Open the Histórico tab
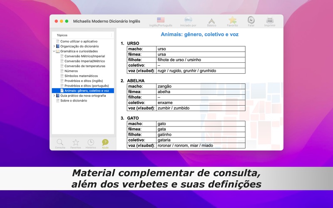 (x=91, y=144)
